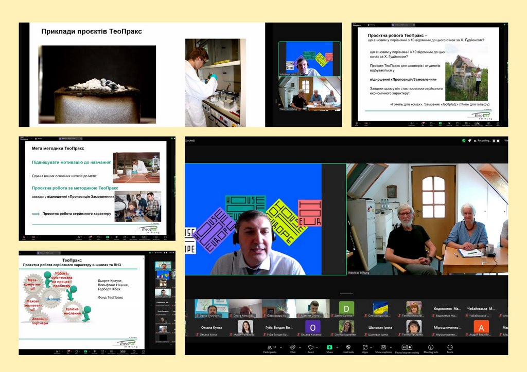Select Губа Богдан Во participant tile

click(x=279, y=328)
